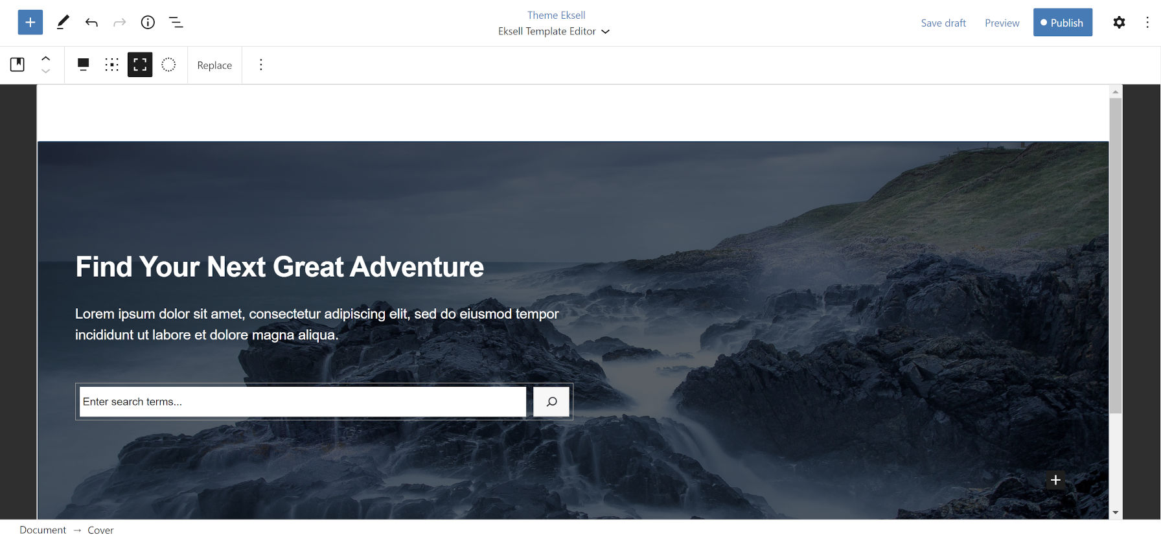Open the List View outline
Viewport: 1161px width, 537px height.
click(176, 23)
